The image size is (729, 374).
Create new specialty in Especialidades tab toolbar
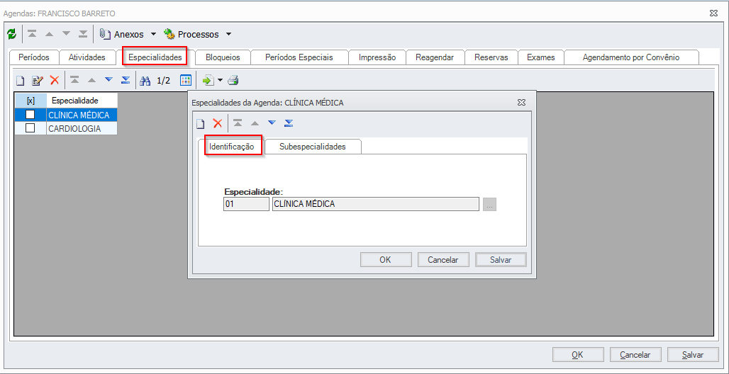coord(20,81)
